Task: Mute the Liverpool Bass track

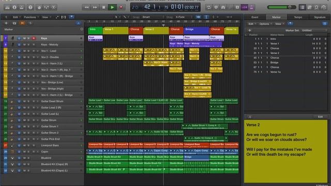Action: coord(24,146)
